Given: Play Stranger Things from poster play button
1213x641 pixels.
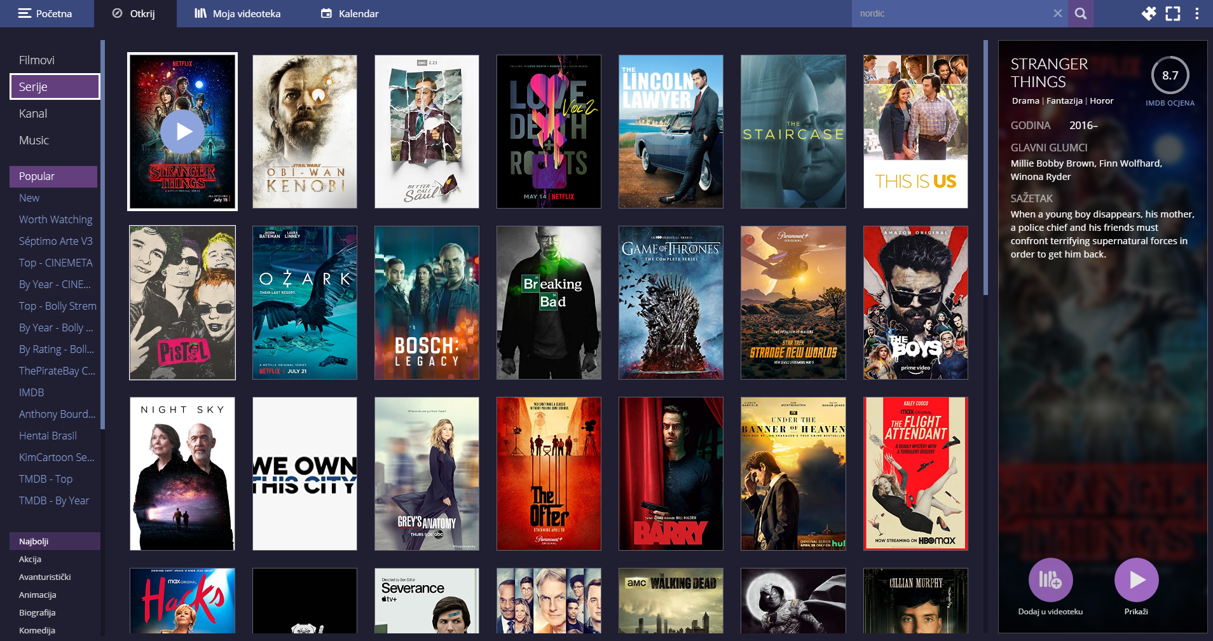Looking at the screenshot, I should (x=182, y=132).
